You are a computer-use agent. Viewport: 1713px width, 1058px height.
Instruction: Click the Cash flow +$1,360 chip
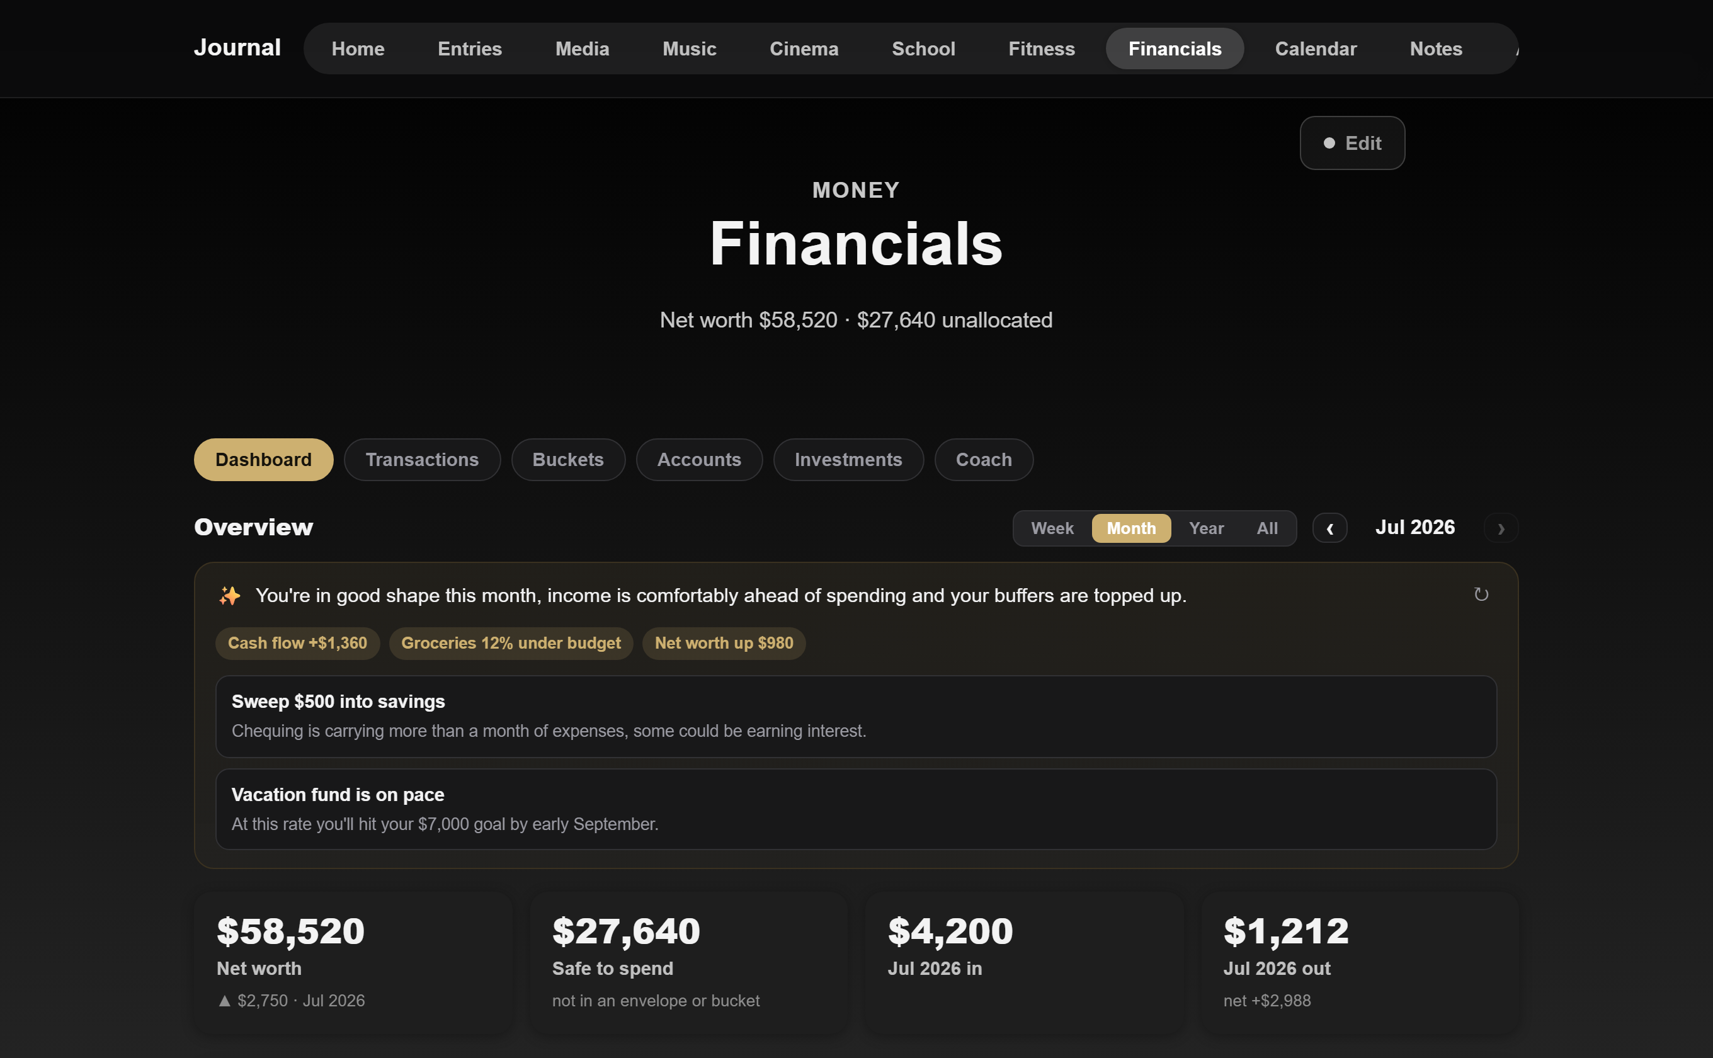(x=297, y=643)
